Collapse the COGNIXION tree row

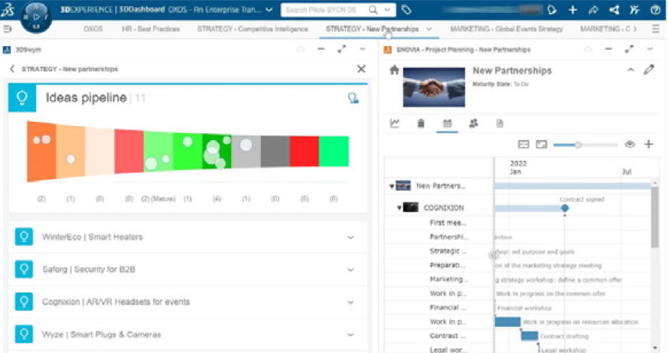[399, 208]
